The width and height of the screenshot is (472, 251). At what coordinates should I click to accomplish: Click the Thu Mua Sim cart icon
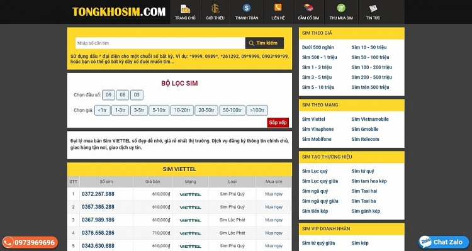tap(341, 8)
